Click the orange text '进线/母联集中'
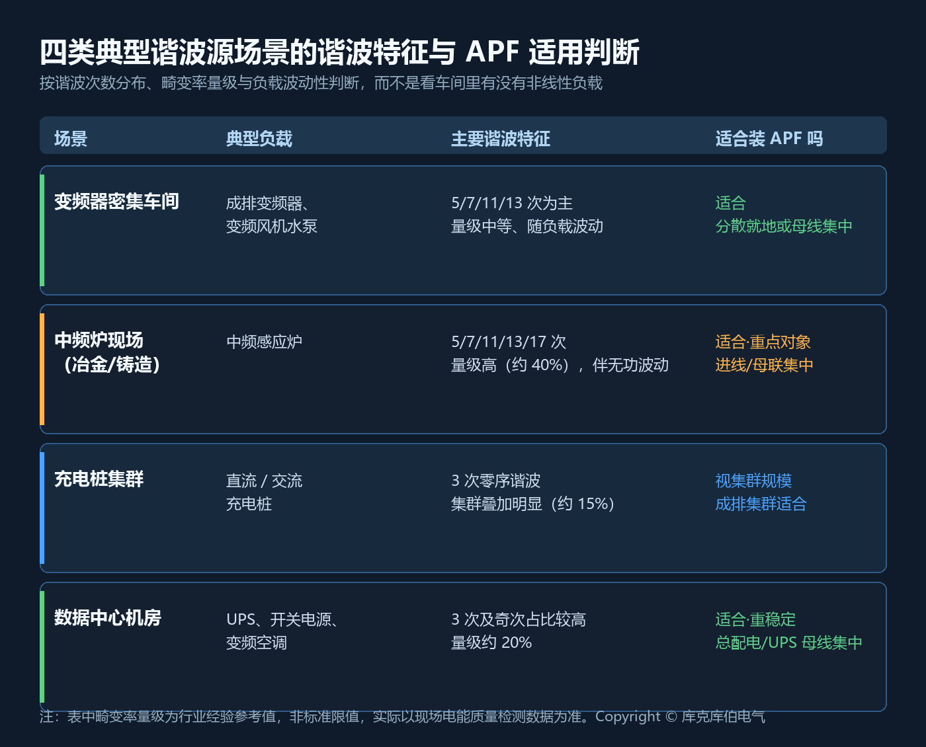Screen dimensions: 926x747 pyautogui.click(x=765, y=365)
